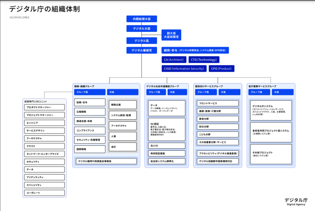Click the デジタル臨時行政調査会事務局 box
Image resolution: width=315 pixels, height=211 pixels.
click(x=106, y=161)
